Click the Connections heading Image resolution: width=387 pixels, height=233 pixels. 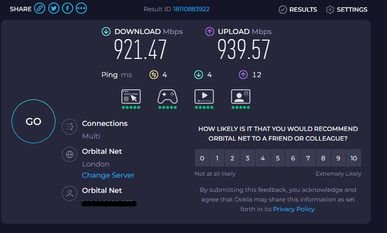(105, 123)
